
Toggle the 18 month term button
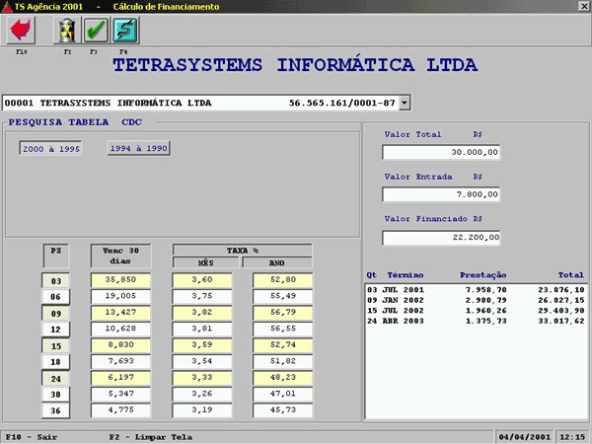coord(55,362)
